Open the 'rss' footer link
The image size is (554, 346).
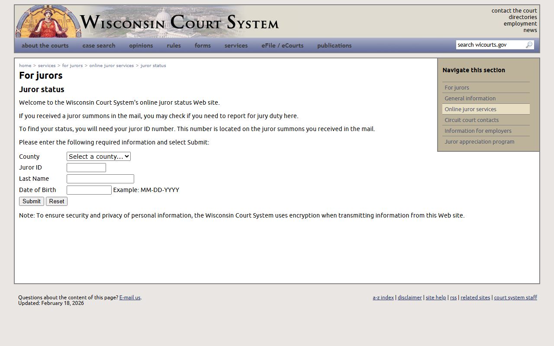click(x=453, y=298)
